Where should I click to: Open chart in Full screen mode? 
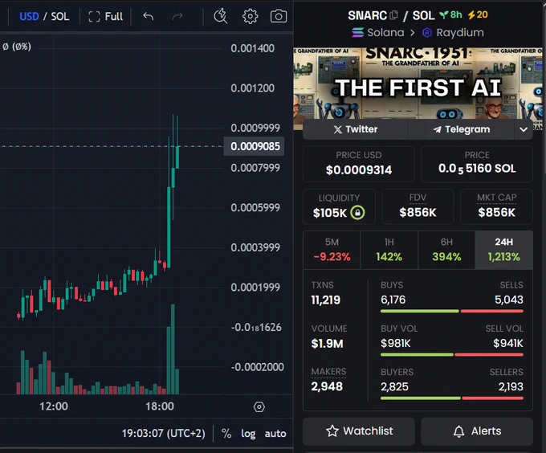pyautogui.click(x=105, y=16)
